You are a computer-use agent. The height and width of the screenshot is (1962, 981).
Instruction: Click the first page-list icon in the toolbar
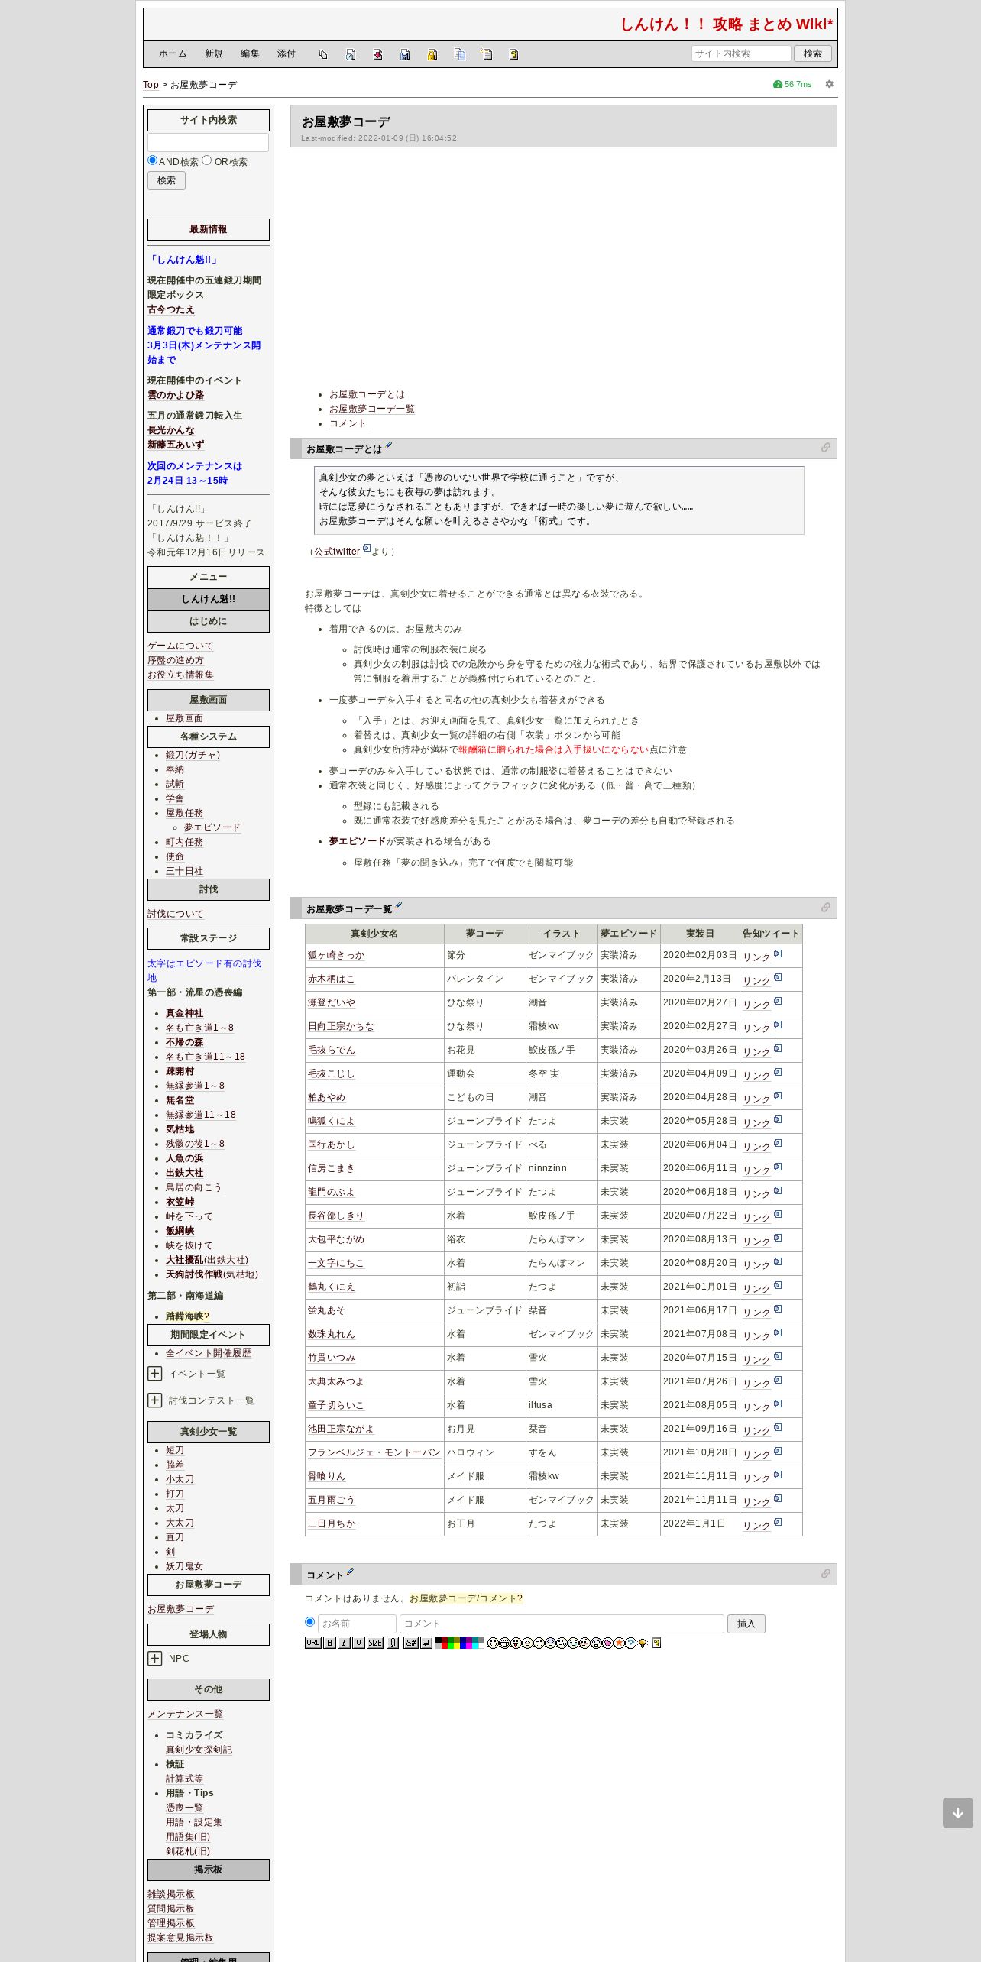(323, 54)
